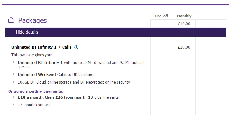This screenshot has width=237, height=121.
Task: Click the 'This package gives you:' text
Action: pos(32,55)
